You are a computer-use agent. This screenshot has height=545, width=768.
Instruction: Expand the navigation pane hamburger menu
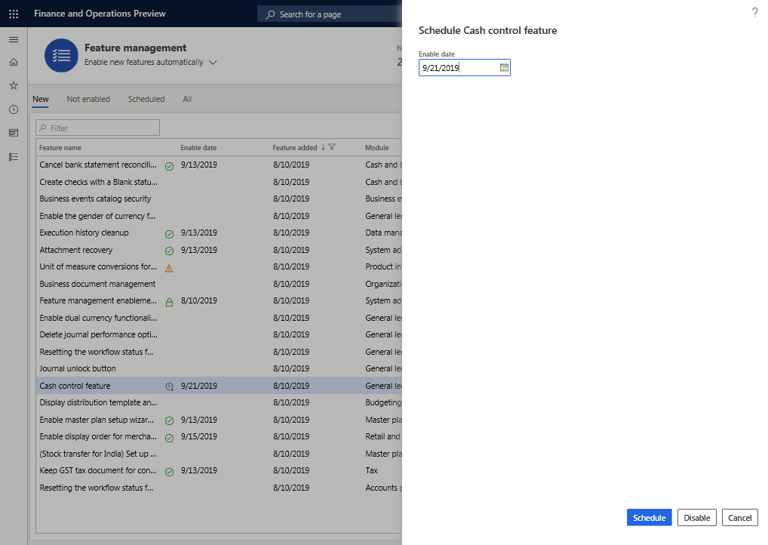coord(14,39)
